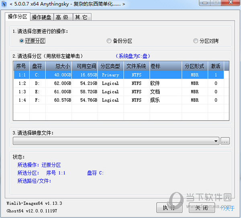
Task: Click the 分区形式 column header
Action: [x=195, y=66]
